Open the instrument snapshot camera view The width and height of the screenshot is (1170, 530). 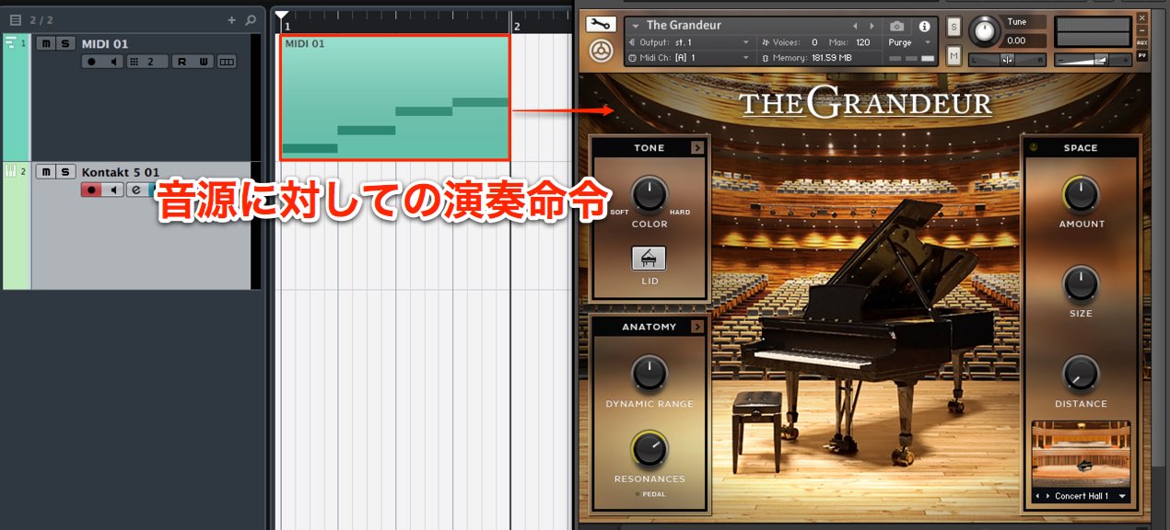click(896, 26)
